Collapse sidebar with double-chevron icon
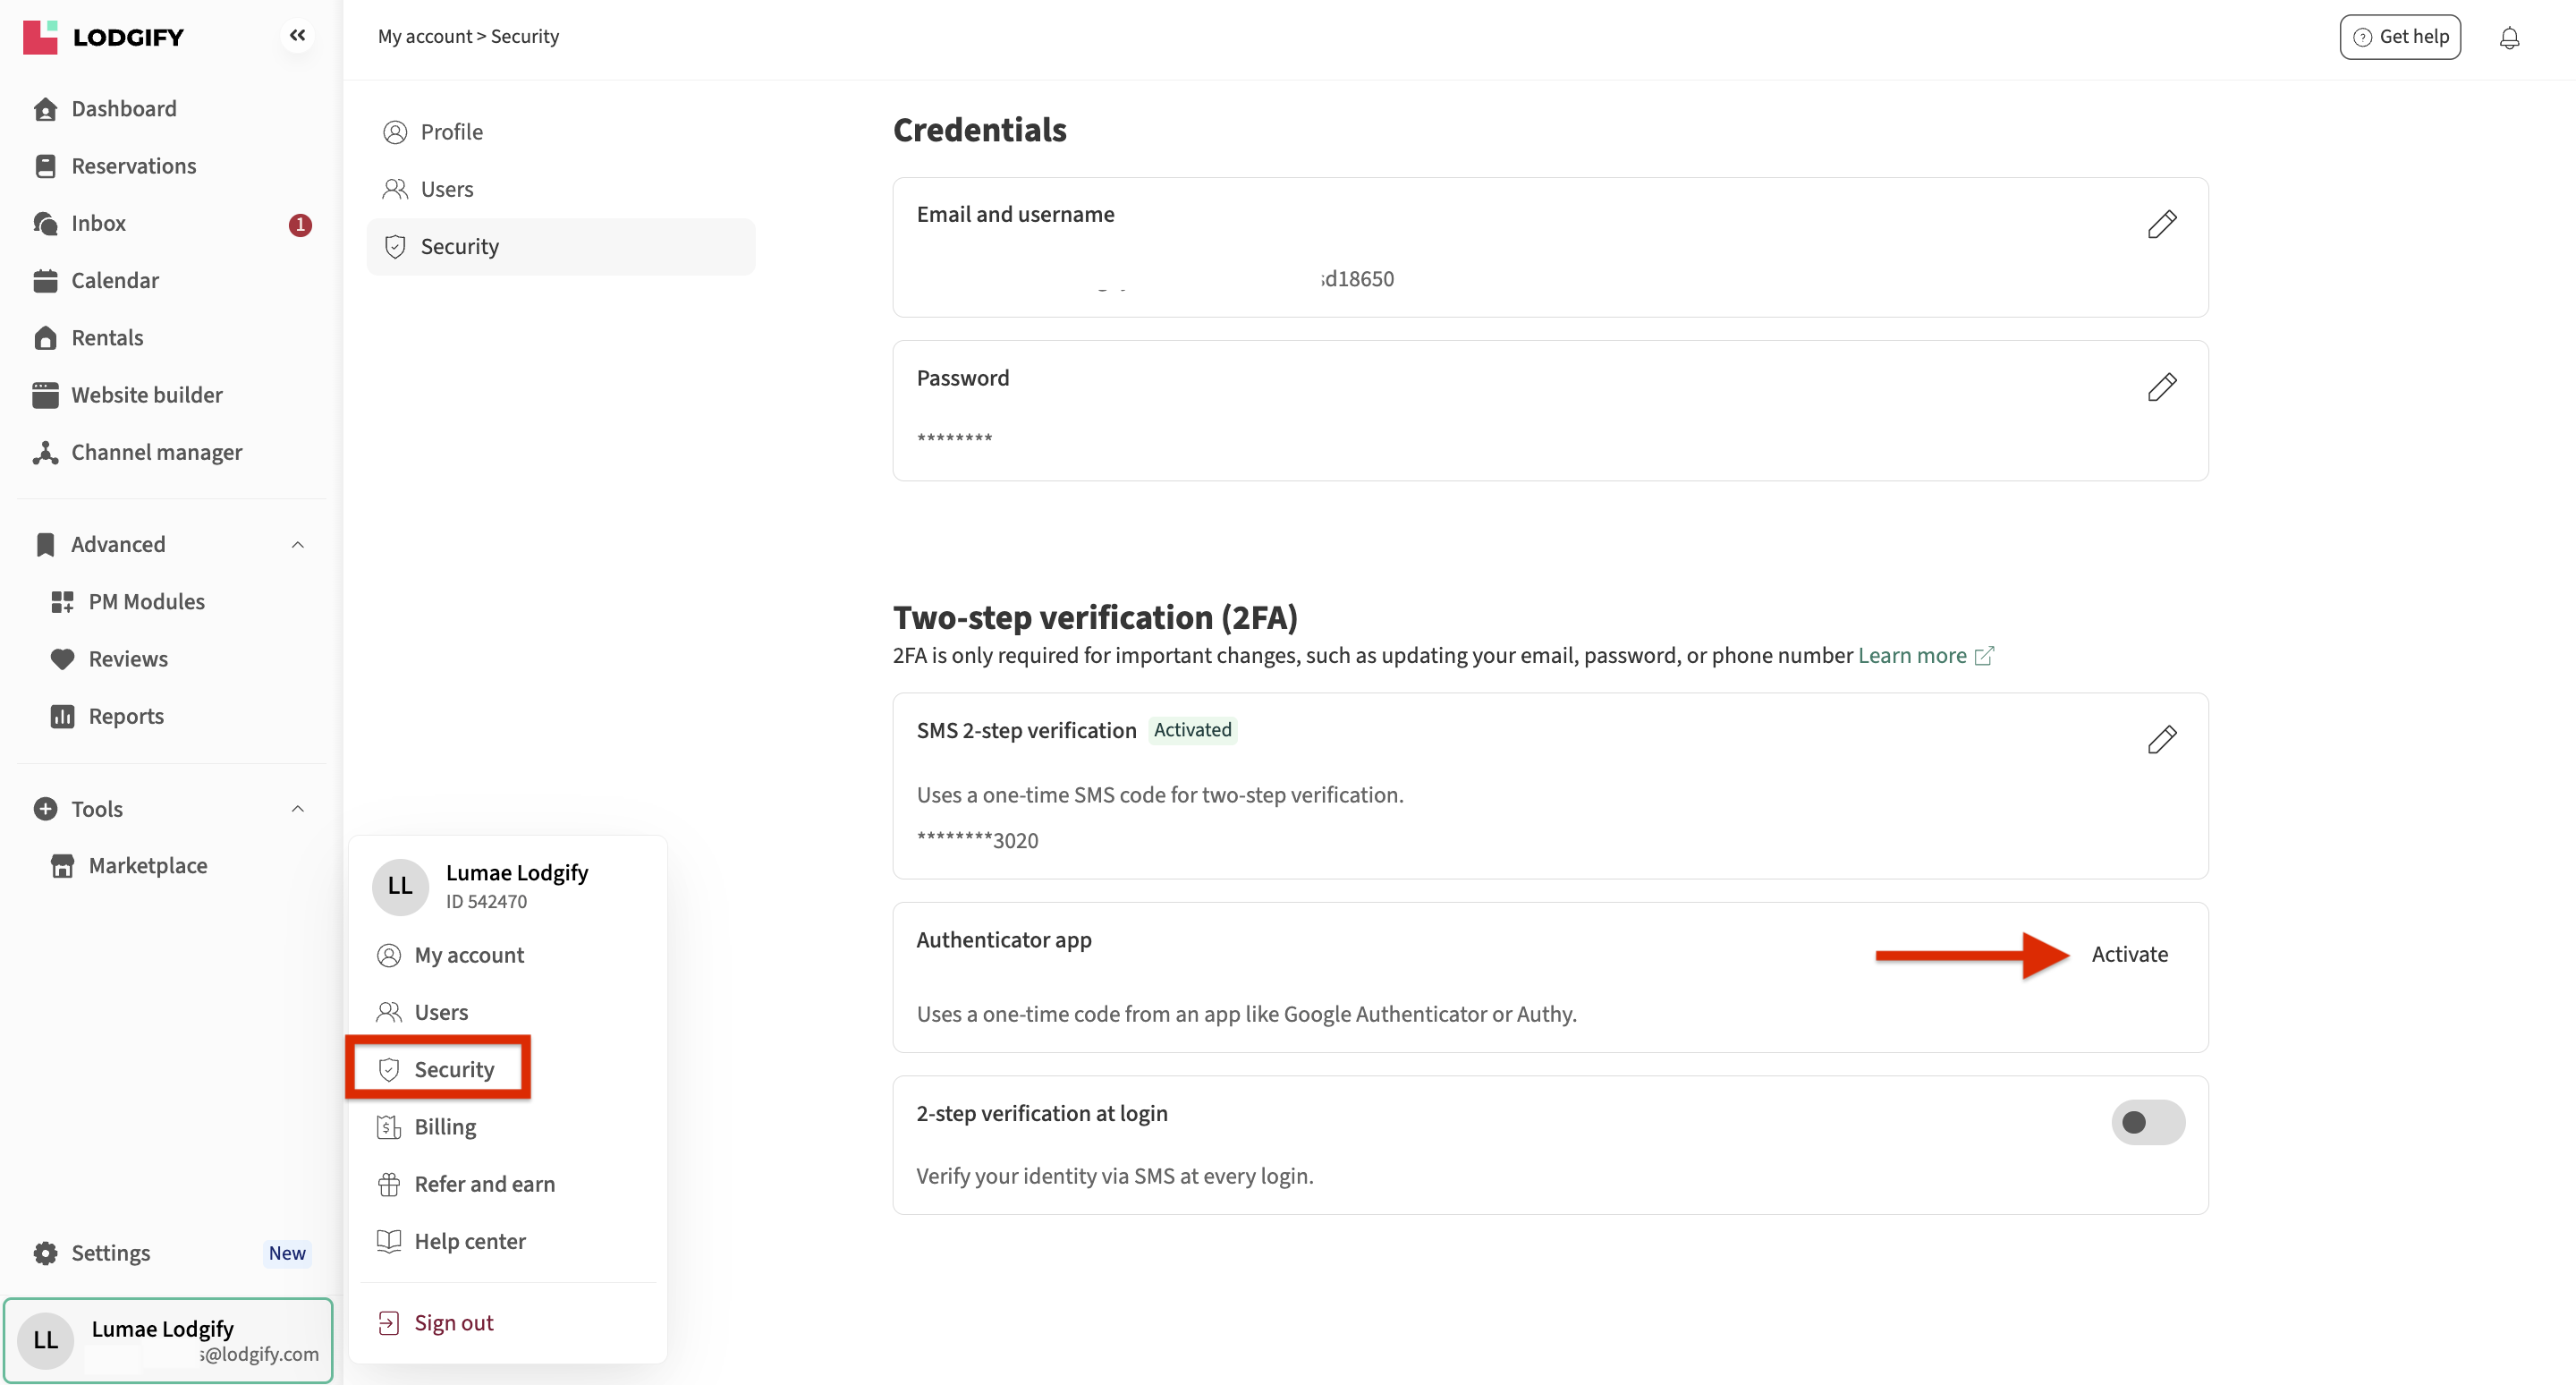This screenshot has height=1385, width=2576. [x=297, y=36]
